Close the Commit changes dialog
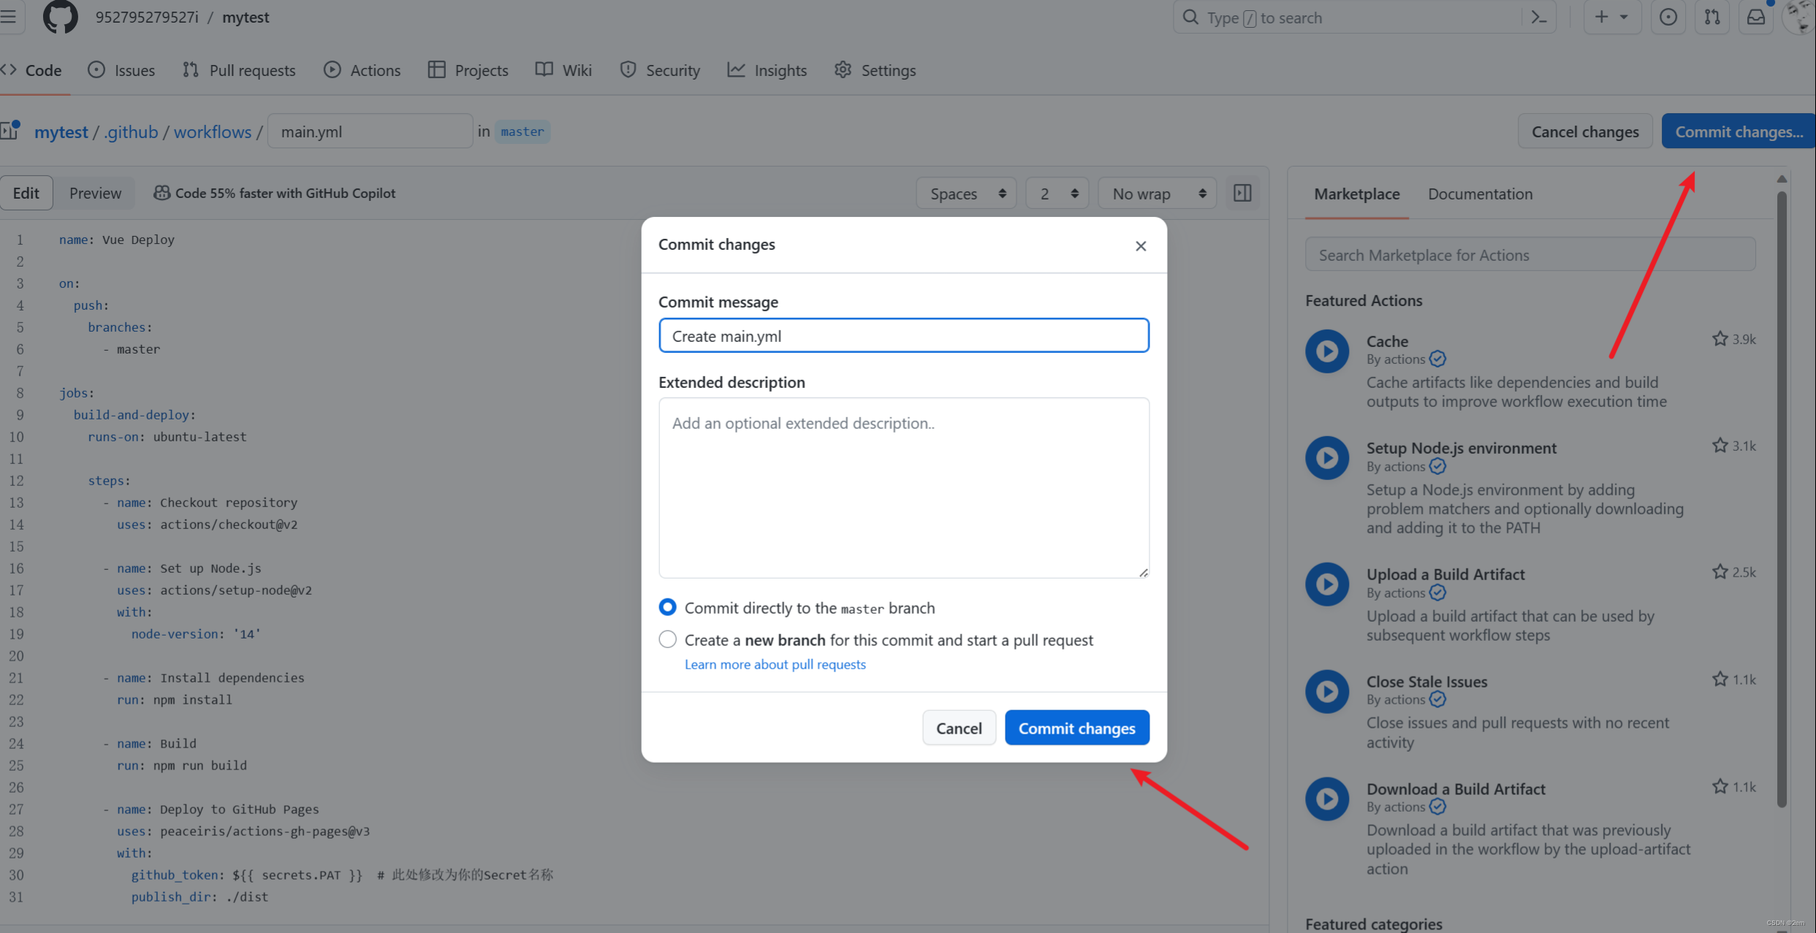Screen dimensions: 1816x933 (1141, 246)
